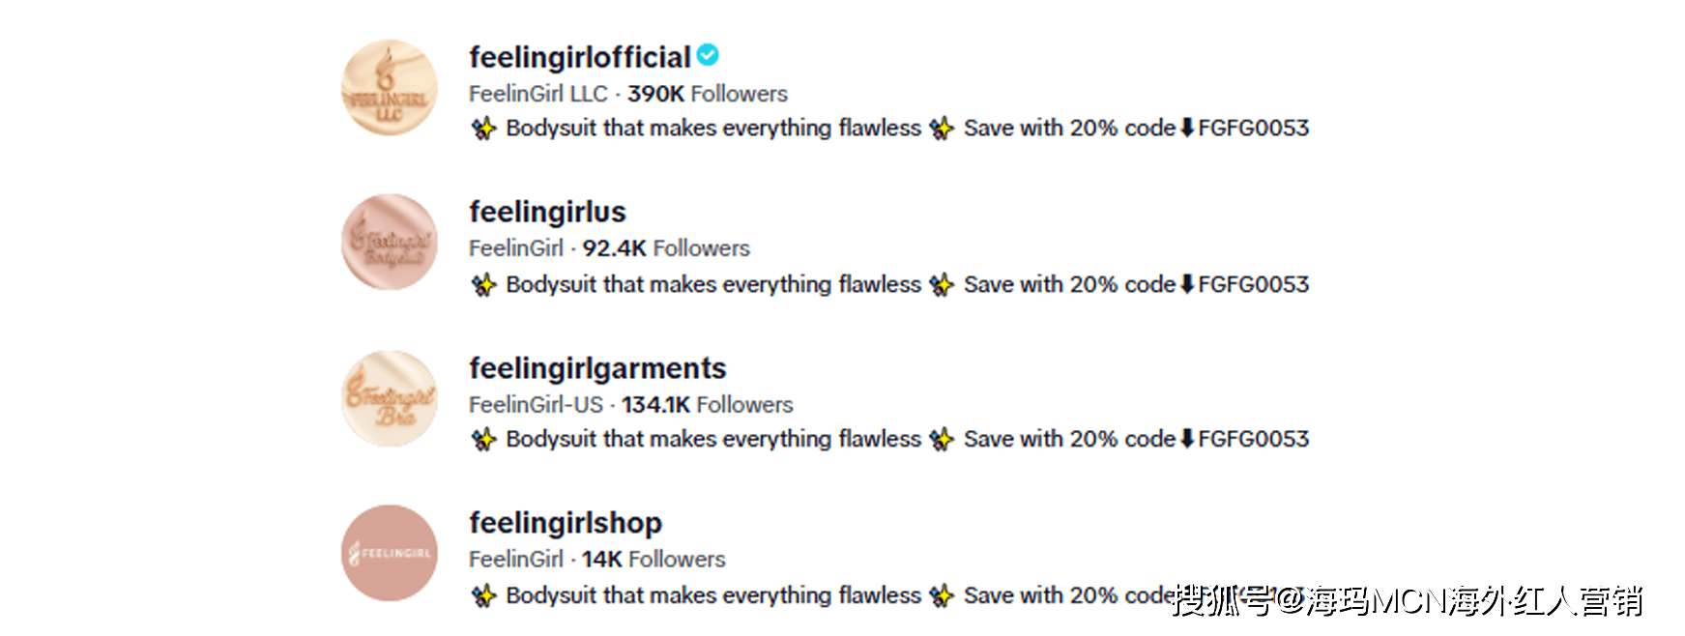This screenshot has height=636, width=1685.
Task: Click sparkle icon starting feelingirlus bio
Action: pyautogui.click(x=483, y=285)
